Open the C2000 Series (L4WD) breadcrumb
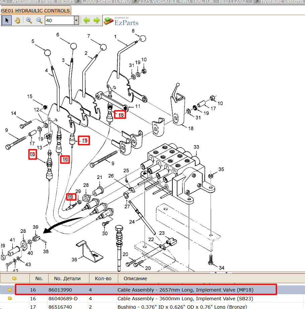 106,2
